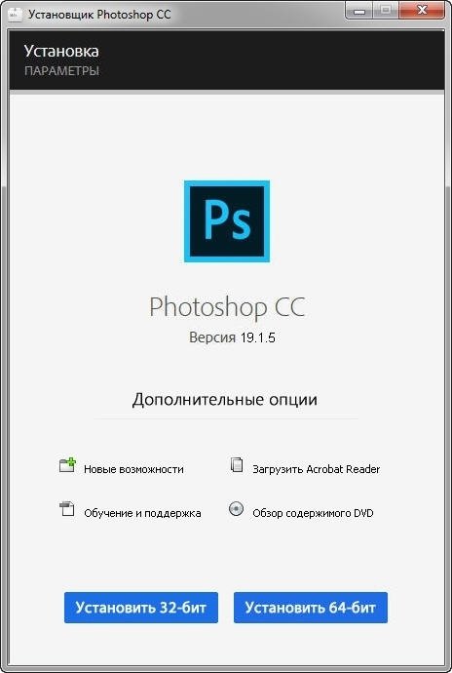Open the Новые возможности link
Viewport: 452px width, 673px height.
(x=133, y=469)
